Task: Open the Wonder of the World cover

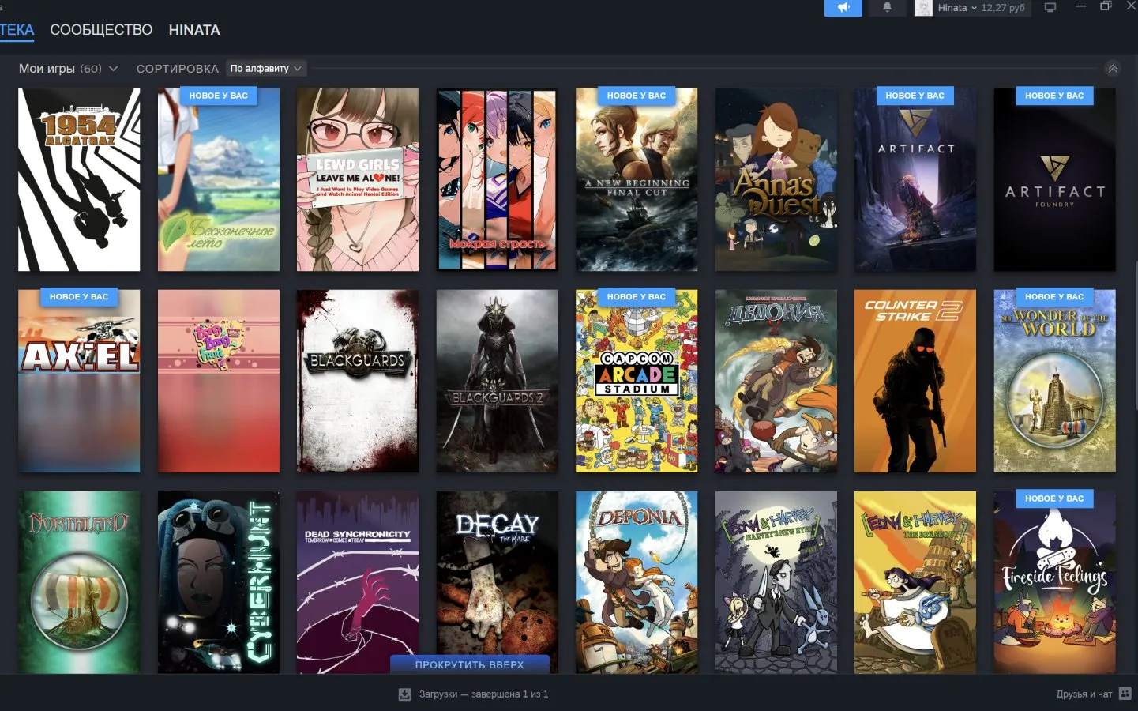Action: tap(1055, 382)
